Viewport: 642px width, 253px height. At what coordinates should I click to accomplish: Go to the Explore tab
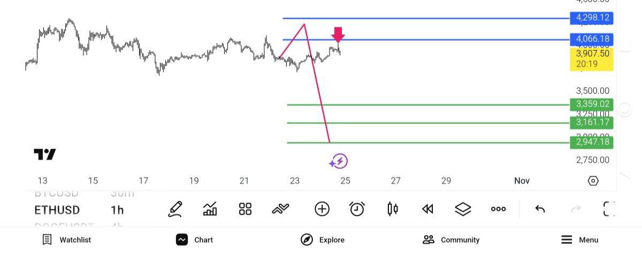pos(323,240)
